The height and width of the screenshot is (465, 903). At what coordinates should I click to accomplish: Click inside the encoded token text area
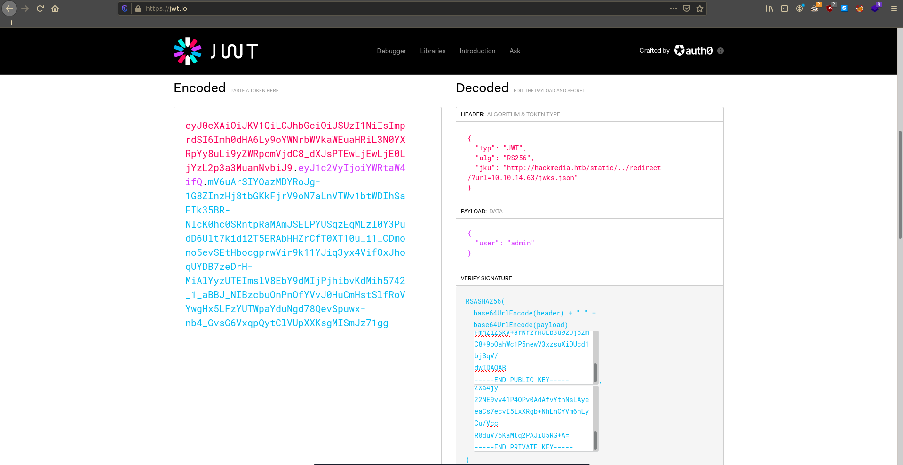point(307,376)
